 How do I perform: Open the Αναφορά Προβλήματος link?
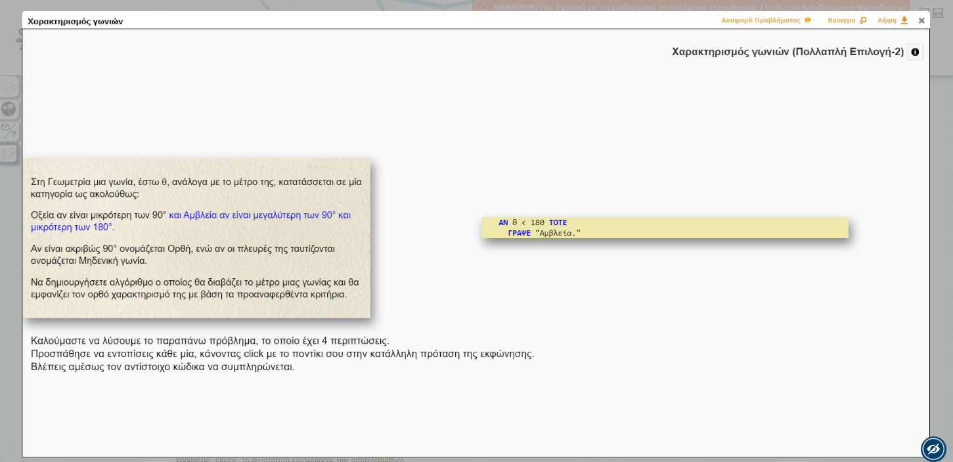(761, 20)
